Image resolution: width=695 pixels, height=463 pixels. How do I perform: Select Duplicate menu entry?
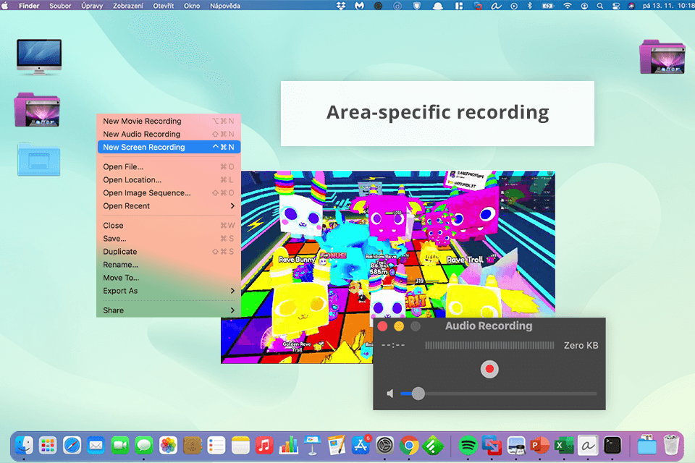coord(169,252)
